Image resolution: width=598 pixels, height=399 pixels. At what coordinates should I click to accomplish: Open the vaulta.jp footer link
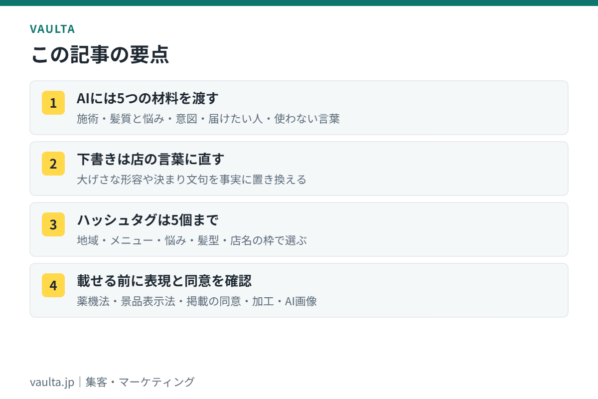coord(52,382)
